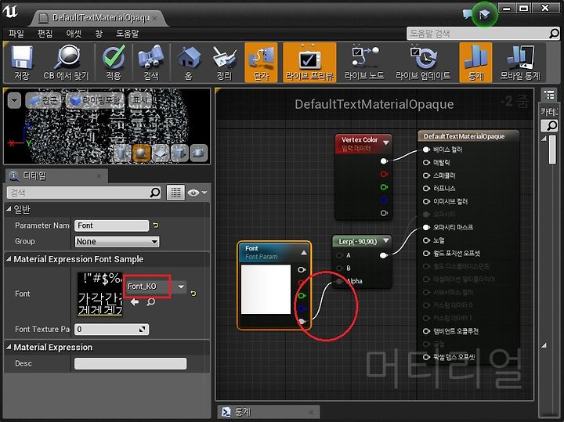Screen dimensions: 564x422
Task: Toggle the 통계 (Stats) toolbar button
Action: pyautogui.click(x=475, y=62)
